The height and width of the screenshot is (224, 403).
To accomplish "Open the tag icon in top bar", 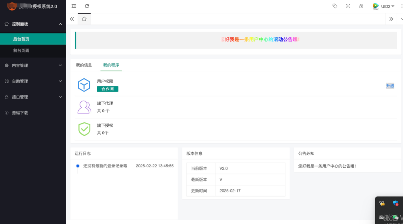I will 335,6.
